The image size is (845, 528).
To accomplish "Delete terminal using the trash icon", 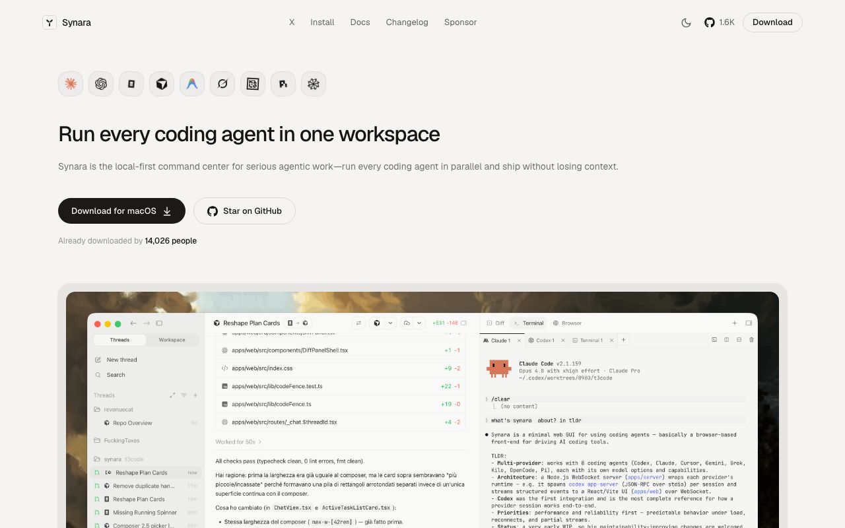I will click(x=751, y=340).
